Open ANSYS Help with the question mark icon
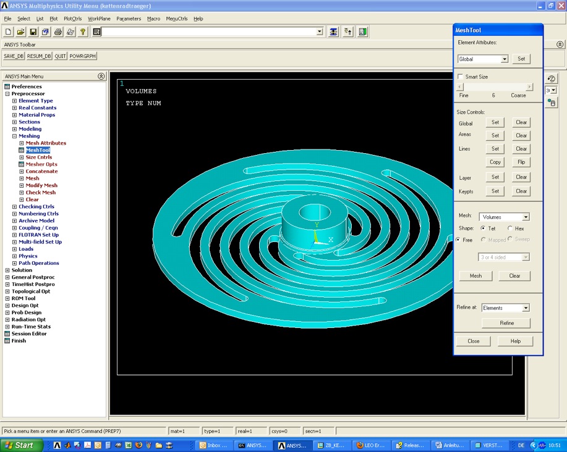Screen dimensions: 567x452 click(x=83, y=31)
